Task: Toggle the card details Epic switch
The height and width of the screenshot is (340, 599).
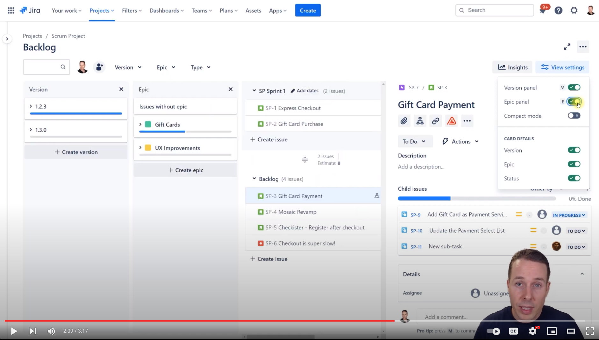Action: [574, 164]
